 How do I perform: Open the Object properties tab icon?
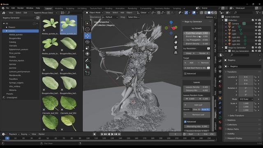pos(220,98)
